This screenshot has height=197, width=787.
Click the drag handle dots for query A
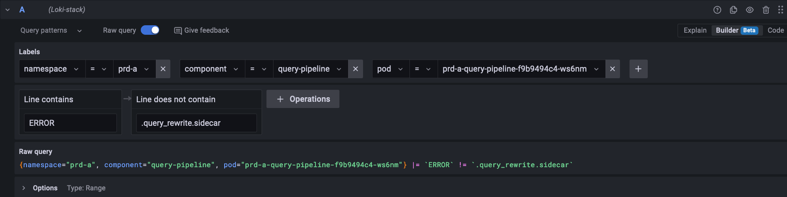(780, 10)
